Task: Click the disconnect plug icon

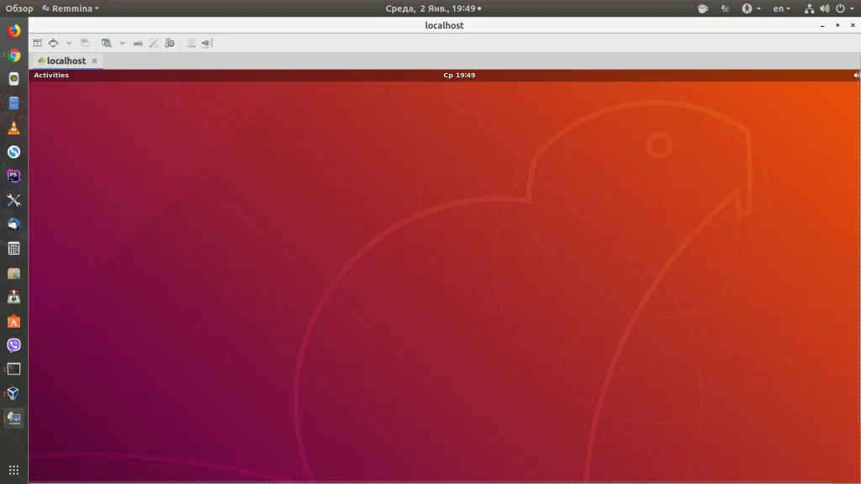Action: (207, 43)
